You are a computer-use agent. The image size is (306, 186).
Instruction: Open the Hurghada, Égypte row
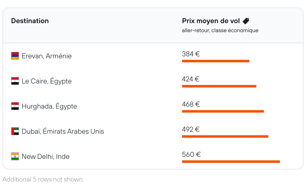(49, 106)
